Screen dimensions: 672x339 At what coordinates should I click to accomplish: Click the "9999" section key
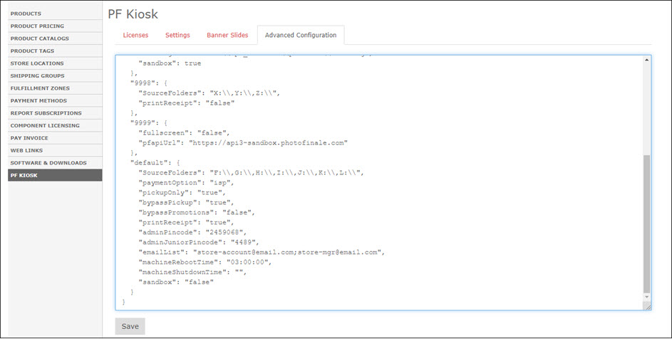pyautogui.click(x=143, y=123)
